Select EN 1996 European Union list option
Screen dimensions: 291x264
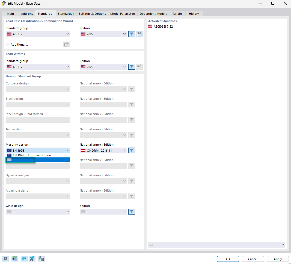[x=38, y=155]
